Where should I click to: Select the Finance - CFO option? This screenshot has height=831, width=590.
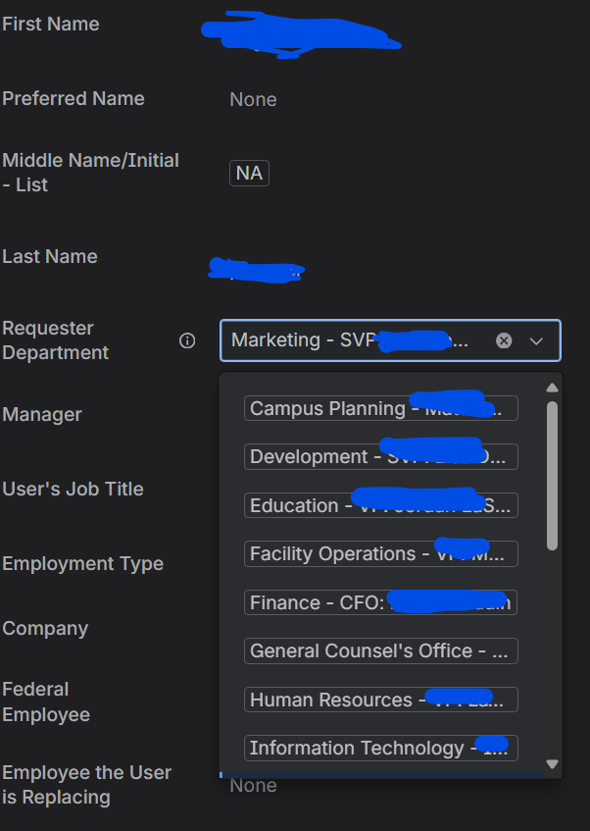(x=381, y=602)
